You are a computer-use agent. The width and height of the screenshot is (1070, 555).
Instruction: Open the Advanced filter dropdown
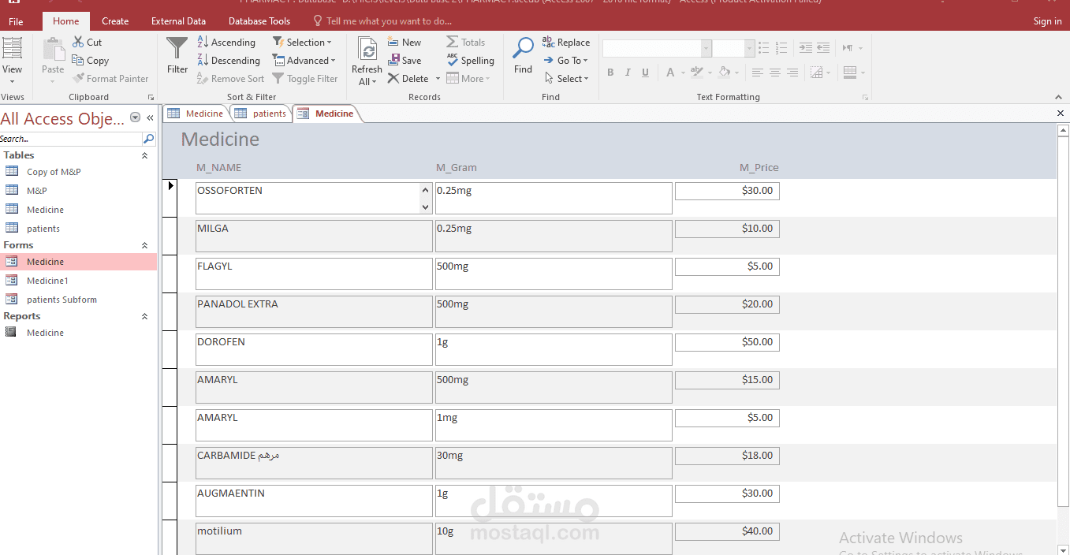coord(304,60)
